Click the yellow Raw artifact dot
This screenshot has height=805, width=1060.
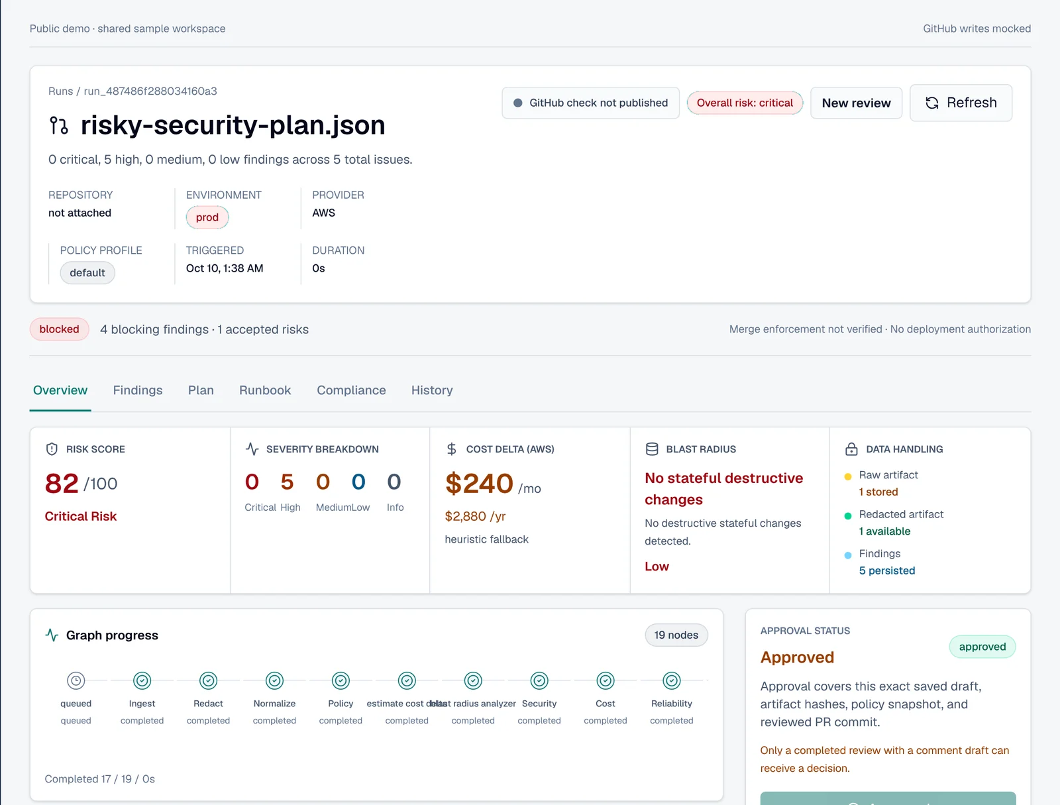click(x=848, y=476)
